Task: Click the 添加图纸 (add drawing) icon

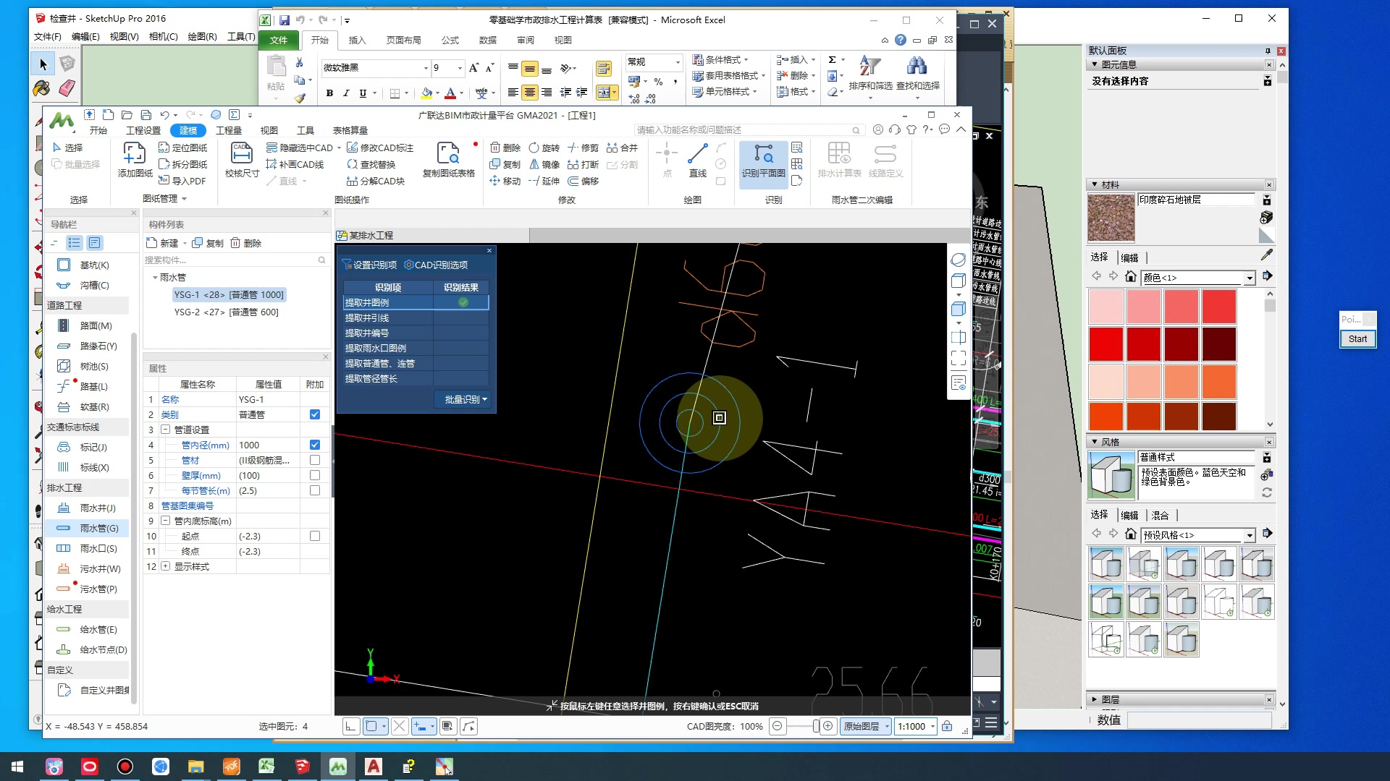Action: pos(135,155)
